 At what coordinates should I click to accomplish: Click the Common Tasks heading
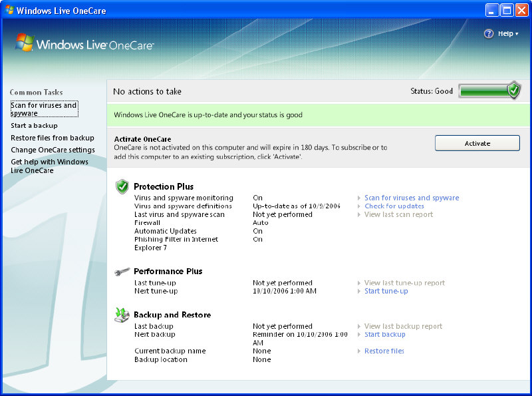[37, 93]
